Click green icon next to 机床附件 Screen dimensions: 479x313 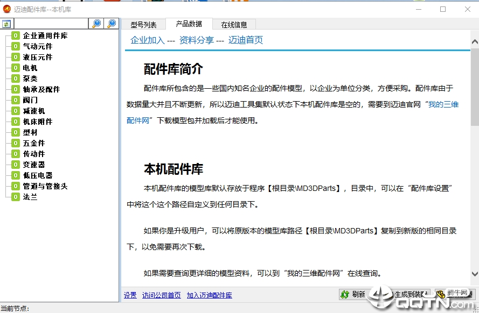pyautogui.click(x=16, y=122)
